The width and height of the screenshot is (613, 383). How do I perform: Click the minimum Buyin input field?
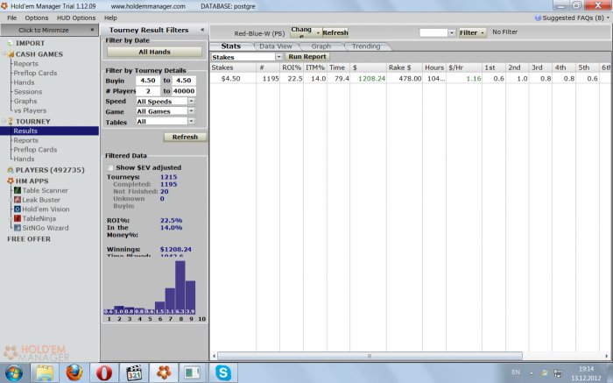coord(150,80)
